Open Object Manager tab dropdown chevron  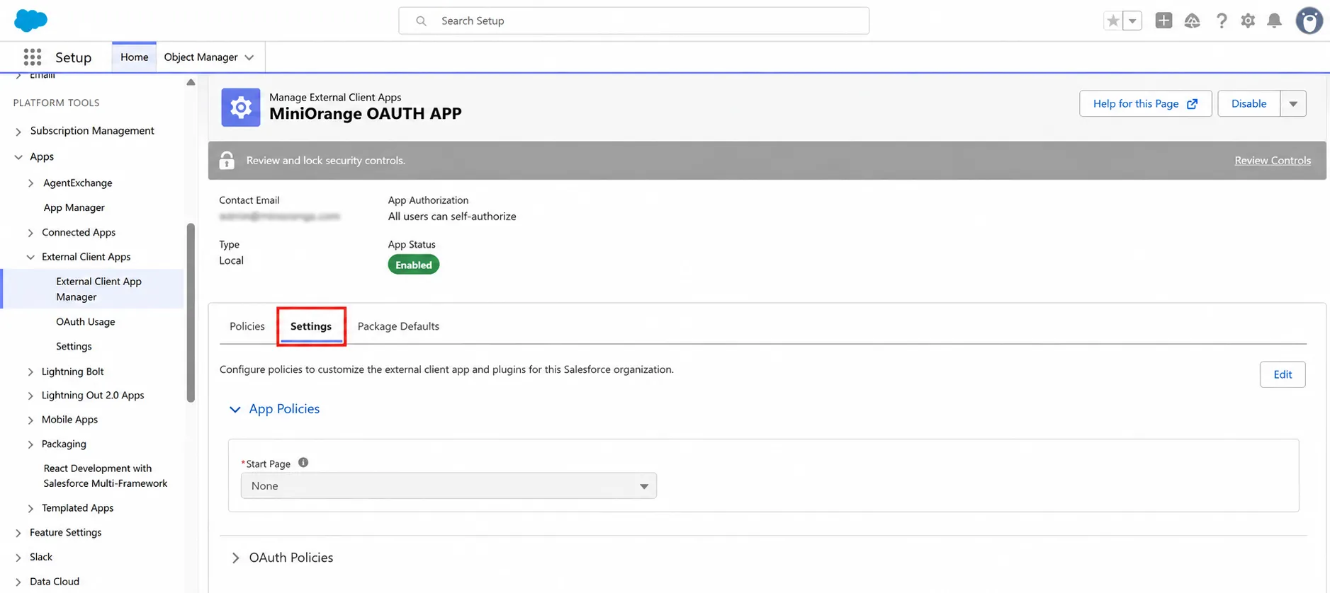pyautogui.click(x=249, y=57)
